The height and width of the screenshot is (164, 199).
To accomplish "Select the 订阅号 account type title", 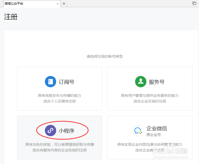I will tap(67, 82).
